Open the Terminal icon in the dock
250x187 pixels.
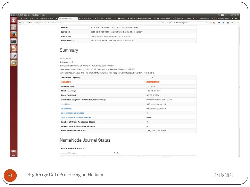point(14,42)
